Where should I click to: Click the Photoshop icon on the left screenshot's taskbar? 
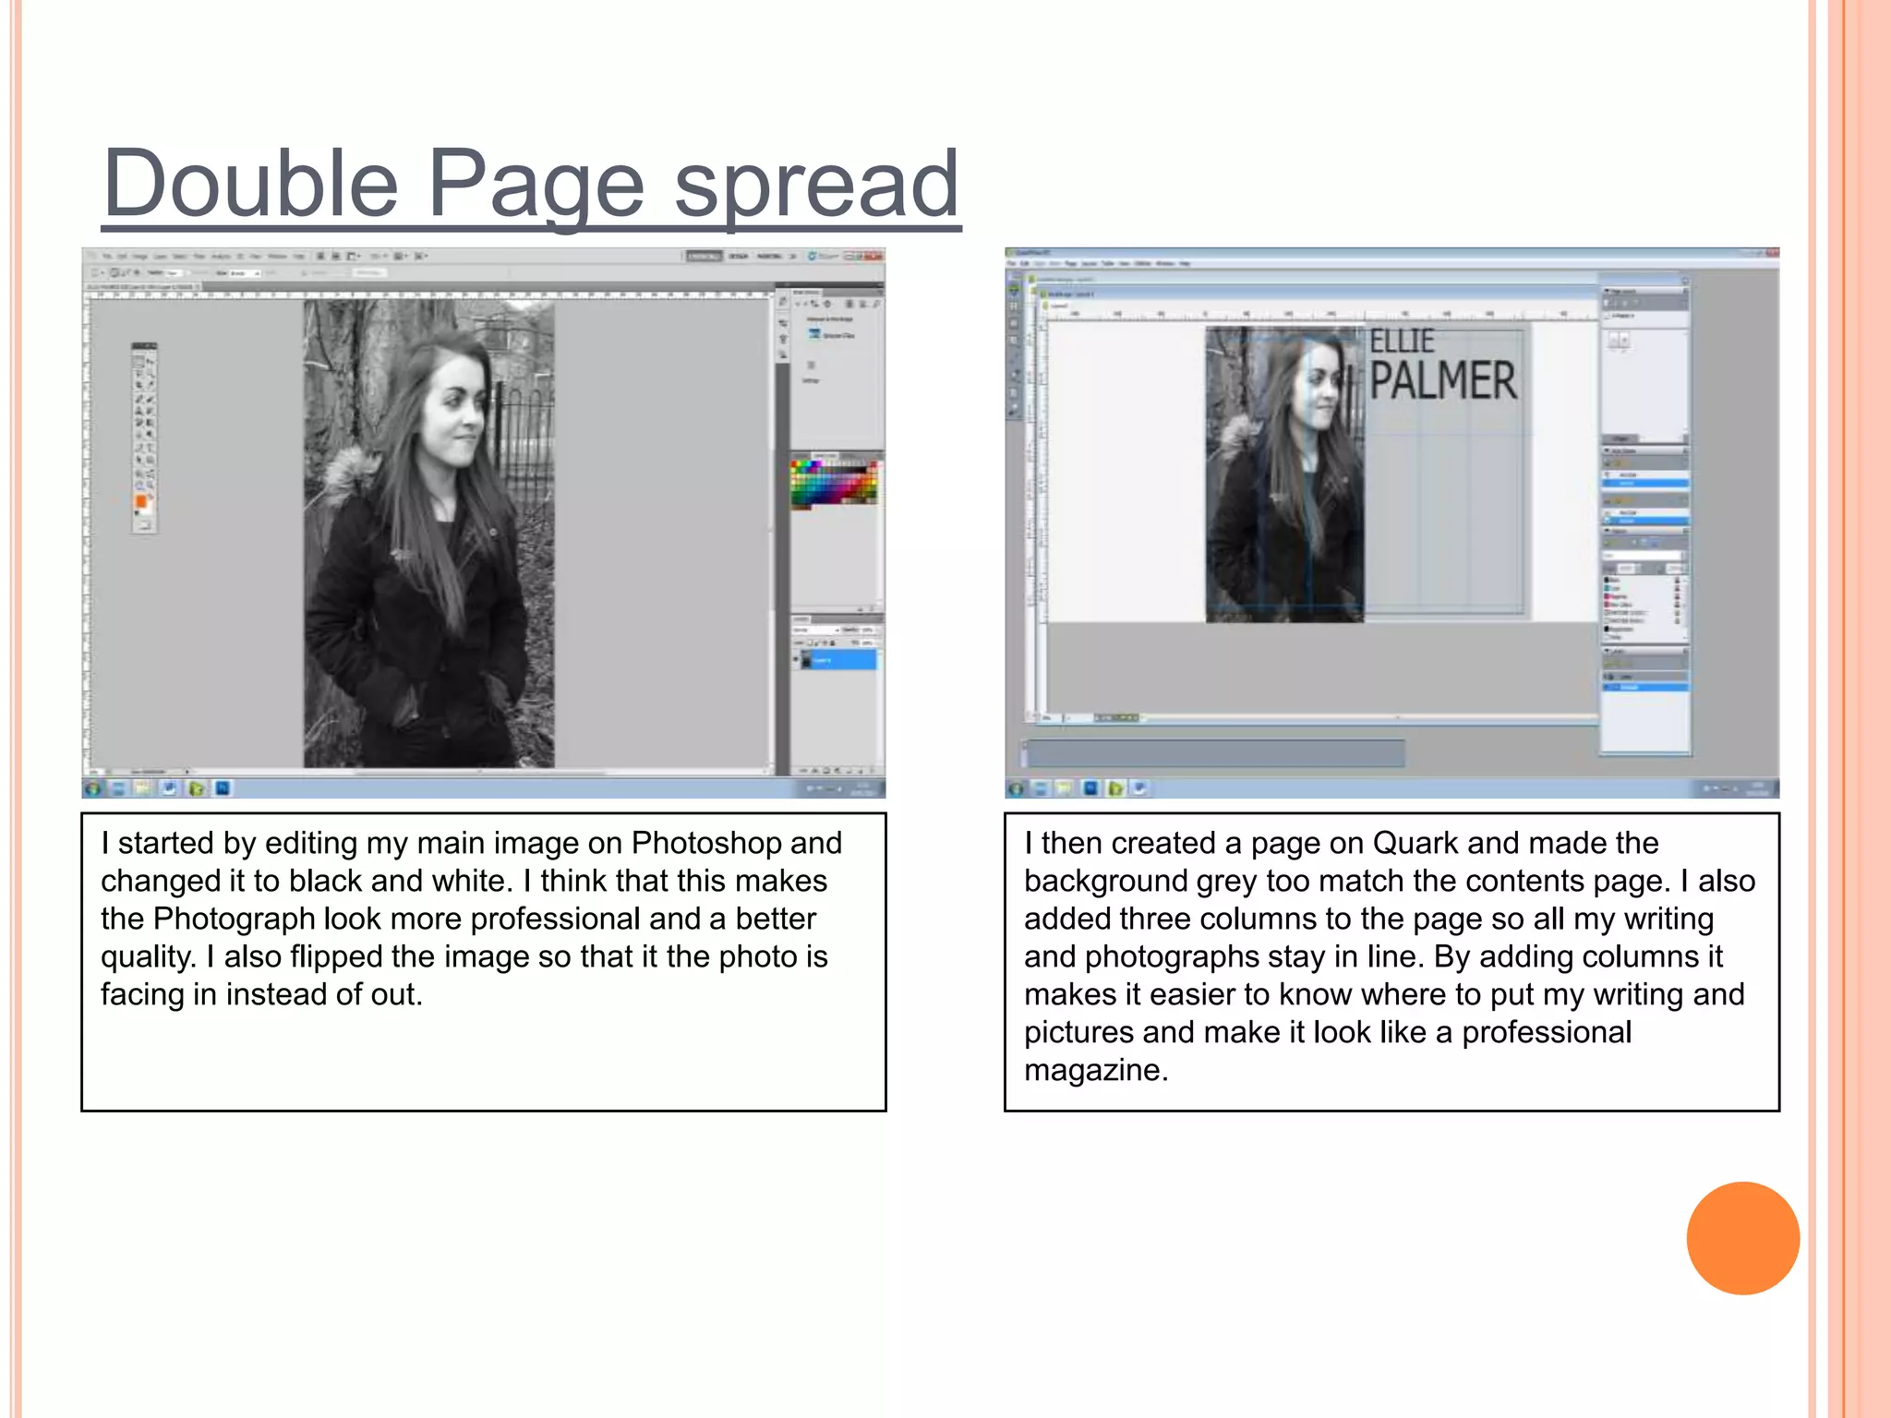223,788
